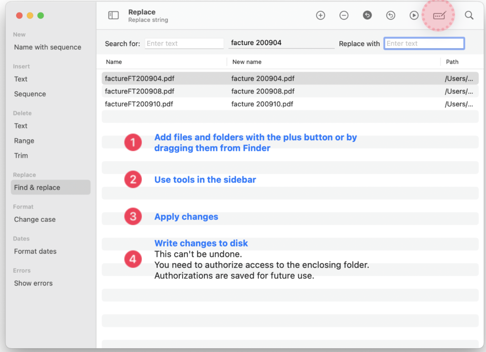486x352 pixels.
Task: Select row factureFT200904.pdf
Action: [x=290, y=78]
